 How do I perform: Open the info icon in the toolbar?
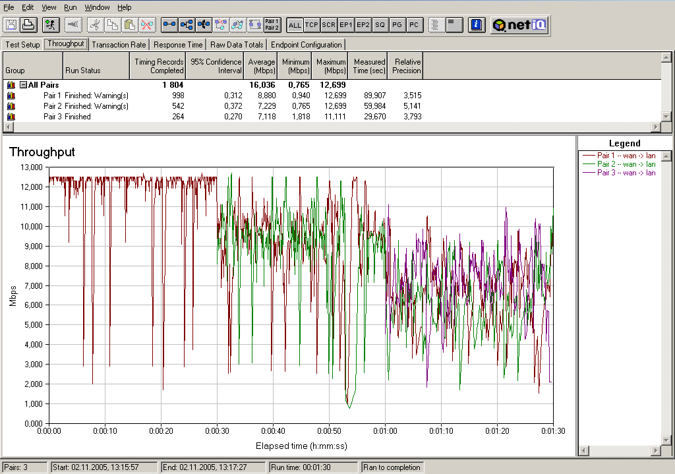(x=477, y=25)
